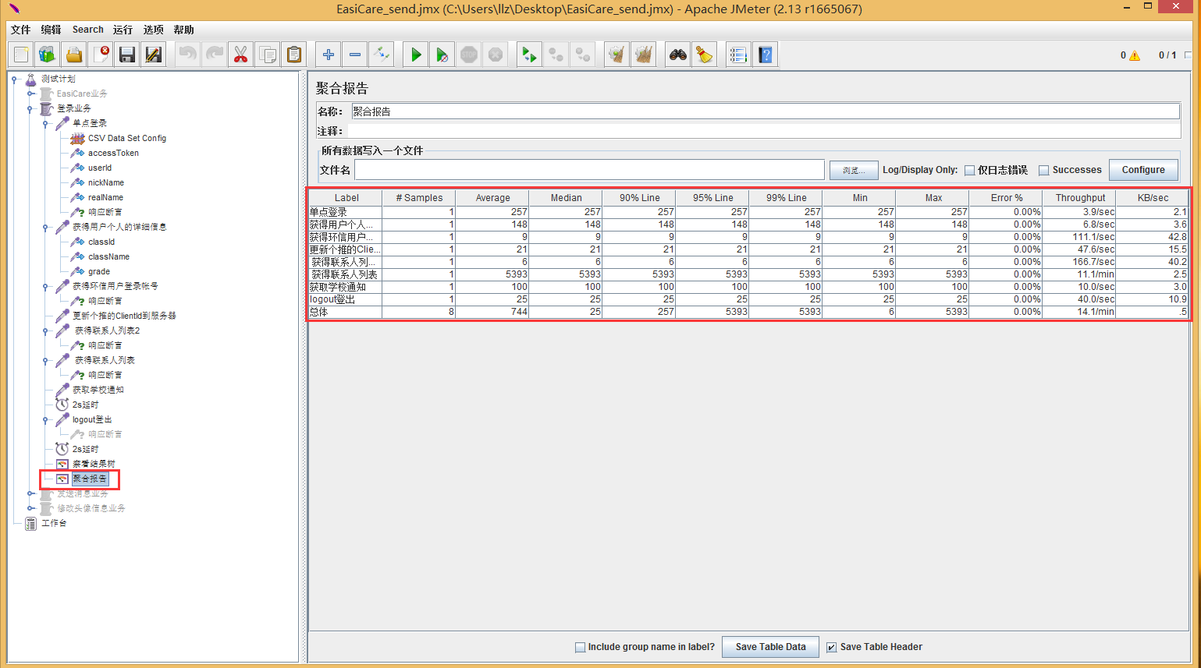Collapse 获得用户个人的详细信息 node toggle
The image size is (1201, 668).
click(46, 227)
